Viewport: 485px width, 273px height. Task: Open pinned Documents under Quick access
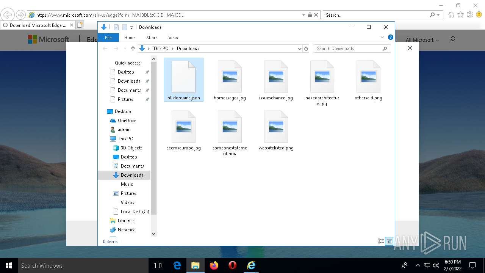pyautogui.click(x=129, y=90)
